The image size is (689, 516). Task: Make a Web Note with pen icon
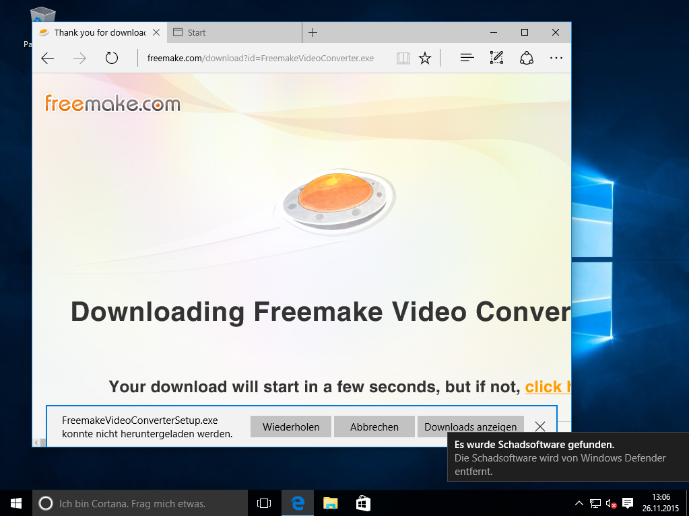click(496, 58)
